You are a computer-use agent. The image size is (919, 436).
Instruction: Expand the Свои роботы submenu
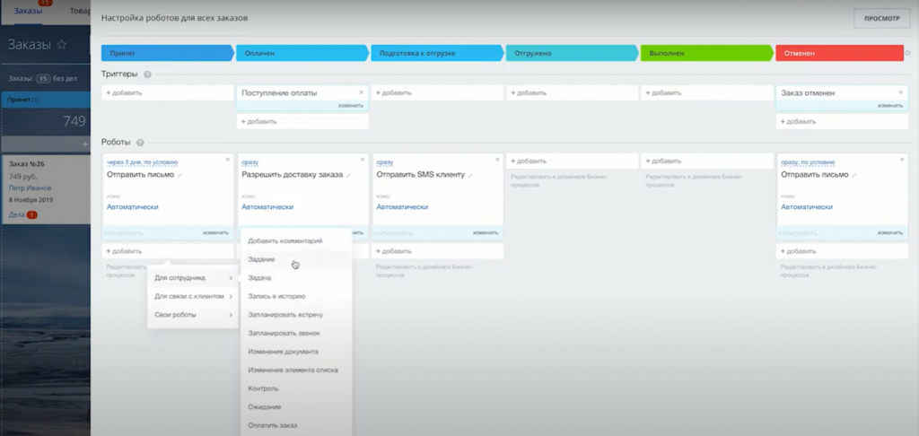point(193,315)
